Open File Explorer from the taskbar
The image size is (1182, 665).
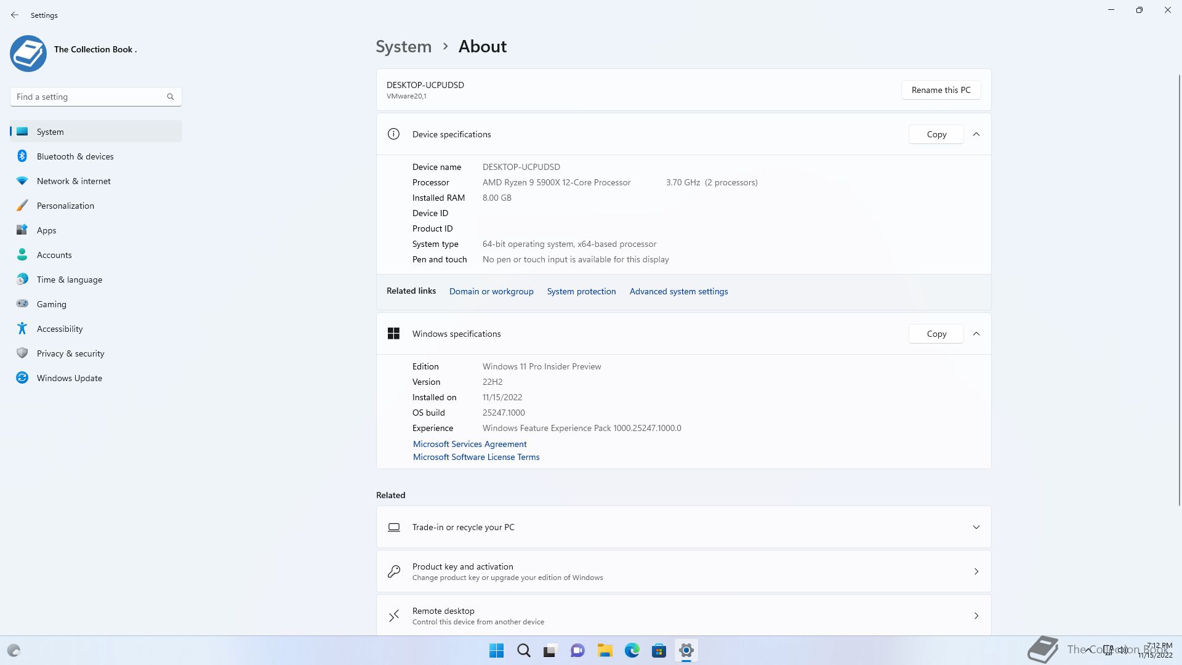(605, 651)
